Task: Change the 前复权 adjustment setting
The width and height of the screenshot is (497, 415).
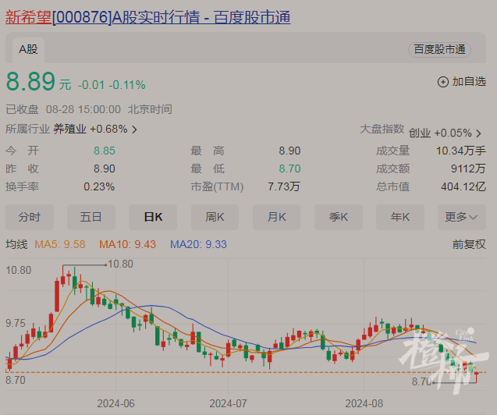Action: coord(469,245)
